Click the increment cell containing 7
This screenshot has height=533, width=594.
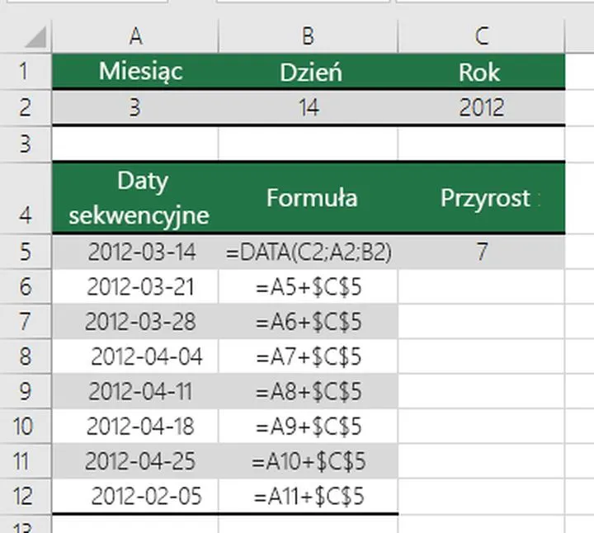click(x=481, y=252)
